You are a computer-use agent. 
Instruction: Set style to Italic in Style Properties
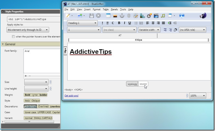(x=27, y=101)
